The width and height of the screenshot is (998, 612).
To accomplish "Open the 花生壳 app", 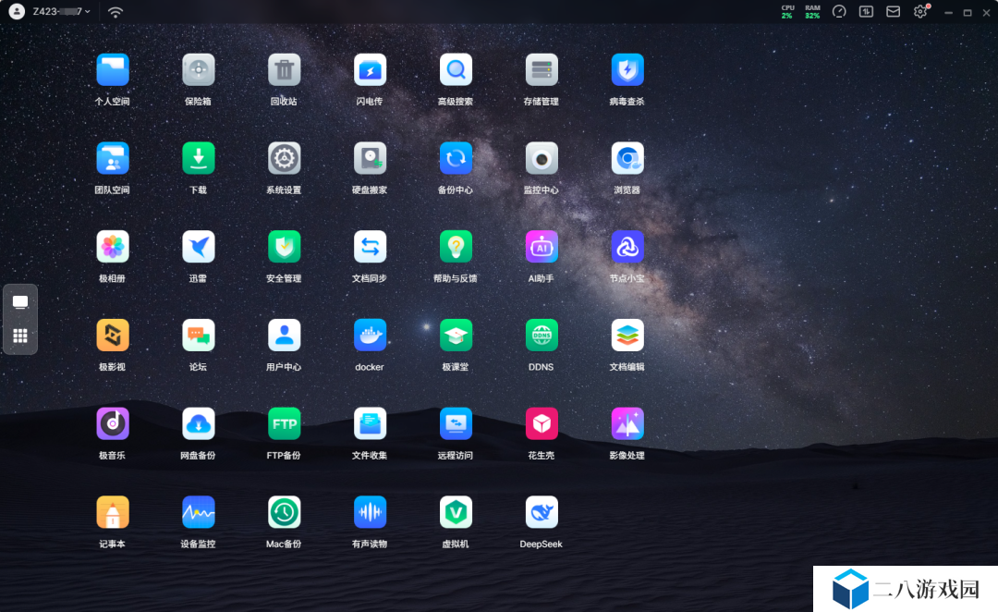I will pos(542,424).
